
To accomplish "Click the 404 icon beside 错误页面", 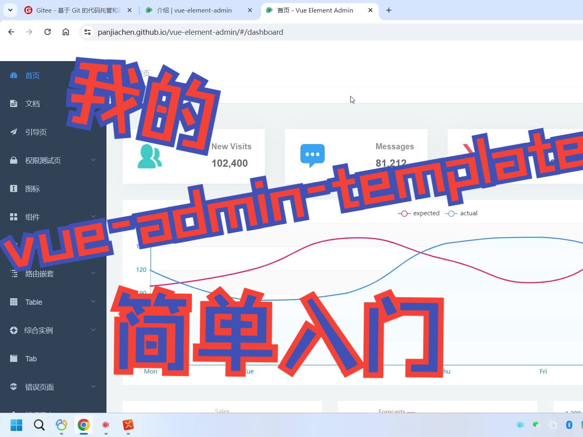I will pos(14,387).
